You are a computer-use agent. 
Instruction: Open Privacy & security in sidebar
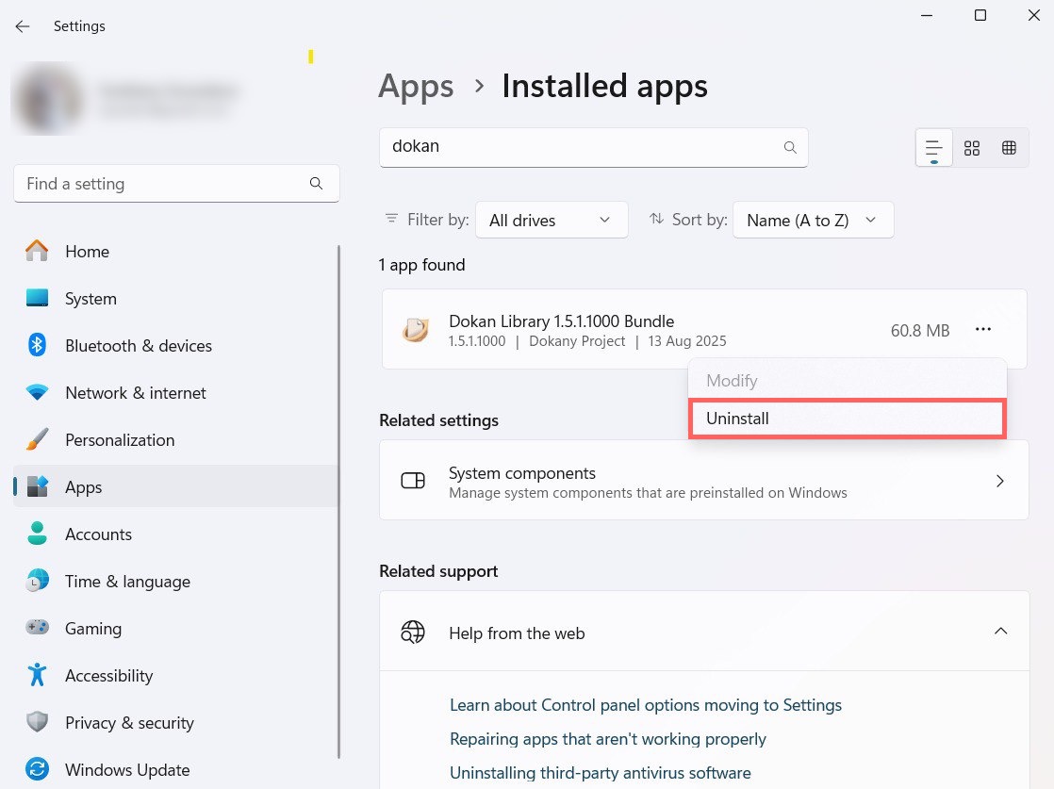pos(129,723)
